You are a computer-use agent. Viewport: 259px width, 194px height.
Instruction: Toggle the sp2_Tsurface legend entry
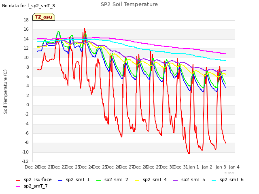click(x=34, y=179)
